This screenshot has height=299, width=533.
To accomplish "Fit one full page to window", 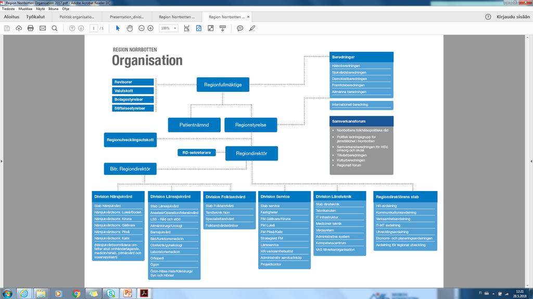I will tap(199, 28).
